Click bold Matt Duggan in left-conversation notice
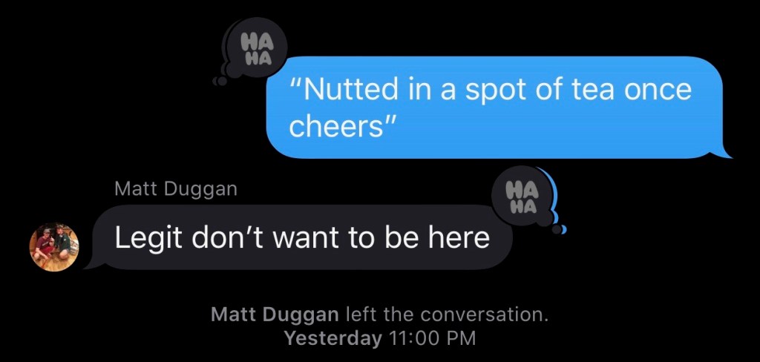 coord(275,315)
